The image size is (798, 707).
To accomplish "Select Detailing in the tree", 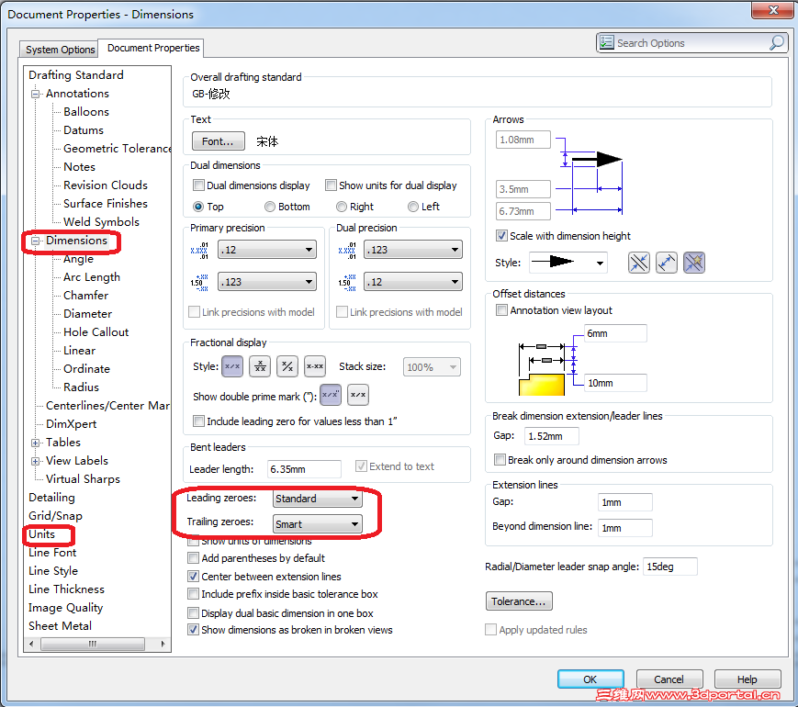I will tap(51, 498).
